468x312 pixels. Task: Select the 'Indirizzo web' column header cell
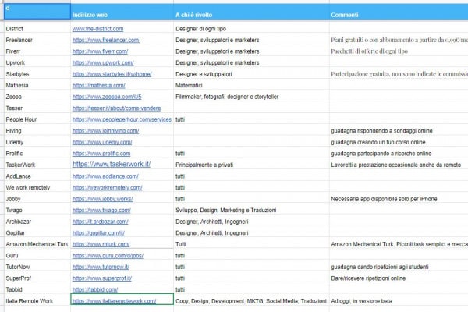(121, 16)
